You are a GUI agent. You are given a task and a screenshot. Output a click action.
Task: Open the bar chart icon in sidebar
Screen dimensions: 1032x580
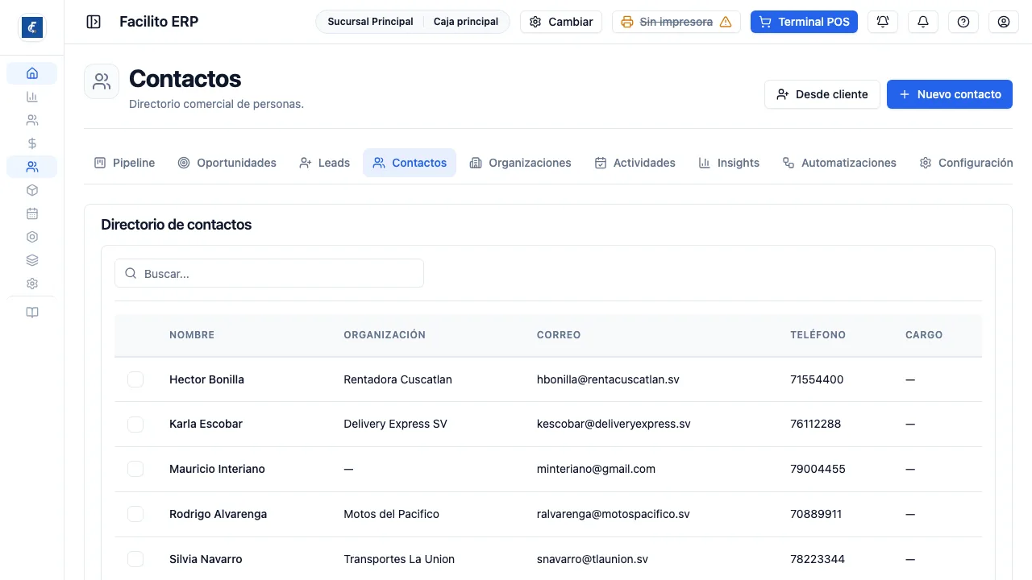click(x=32, y=97)
